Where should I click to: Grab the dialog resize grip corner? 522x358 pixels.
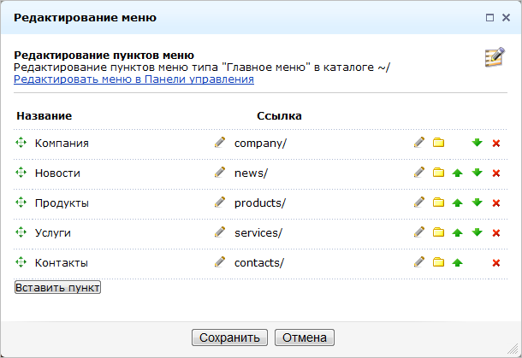pos(513,349)
